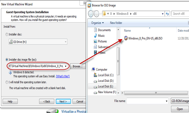
Task: Click the folder icon in the address bar
Action: 104,13
